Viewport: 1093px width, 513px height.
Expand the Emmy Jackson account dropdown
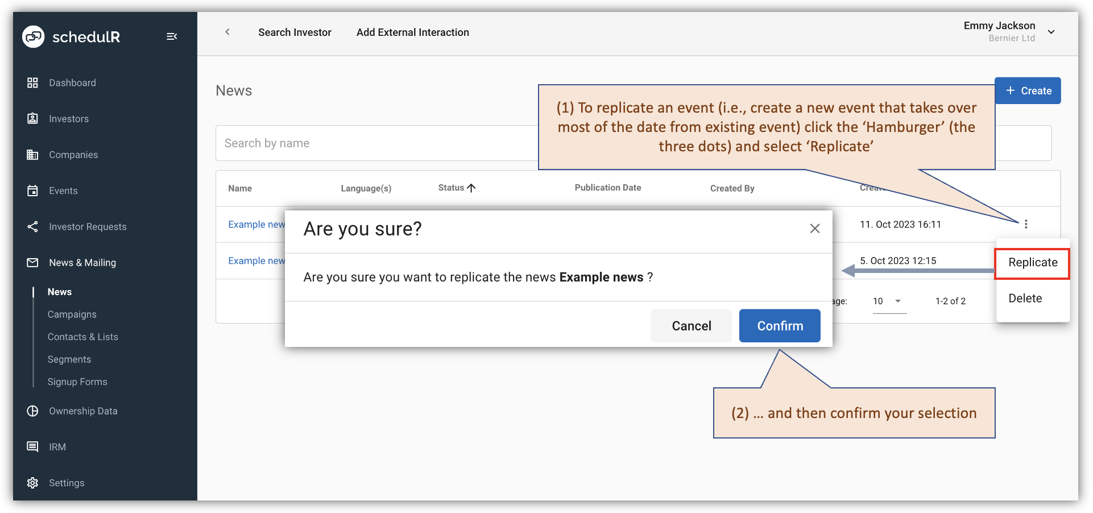tap(1051, 32)
